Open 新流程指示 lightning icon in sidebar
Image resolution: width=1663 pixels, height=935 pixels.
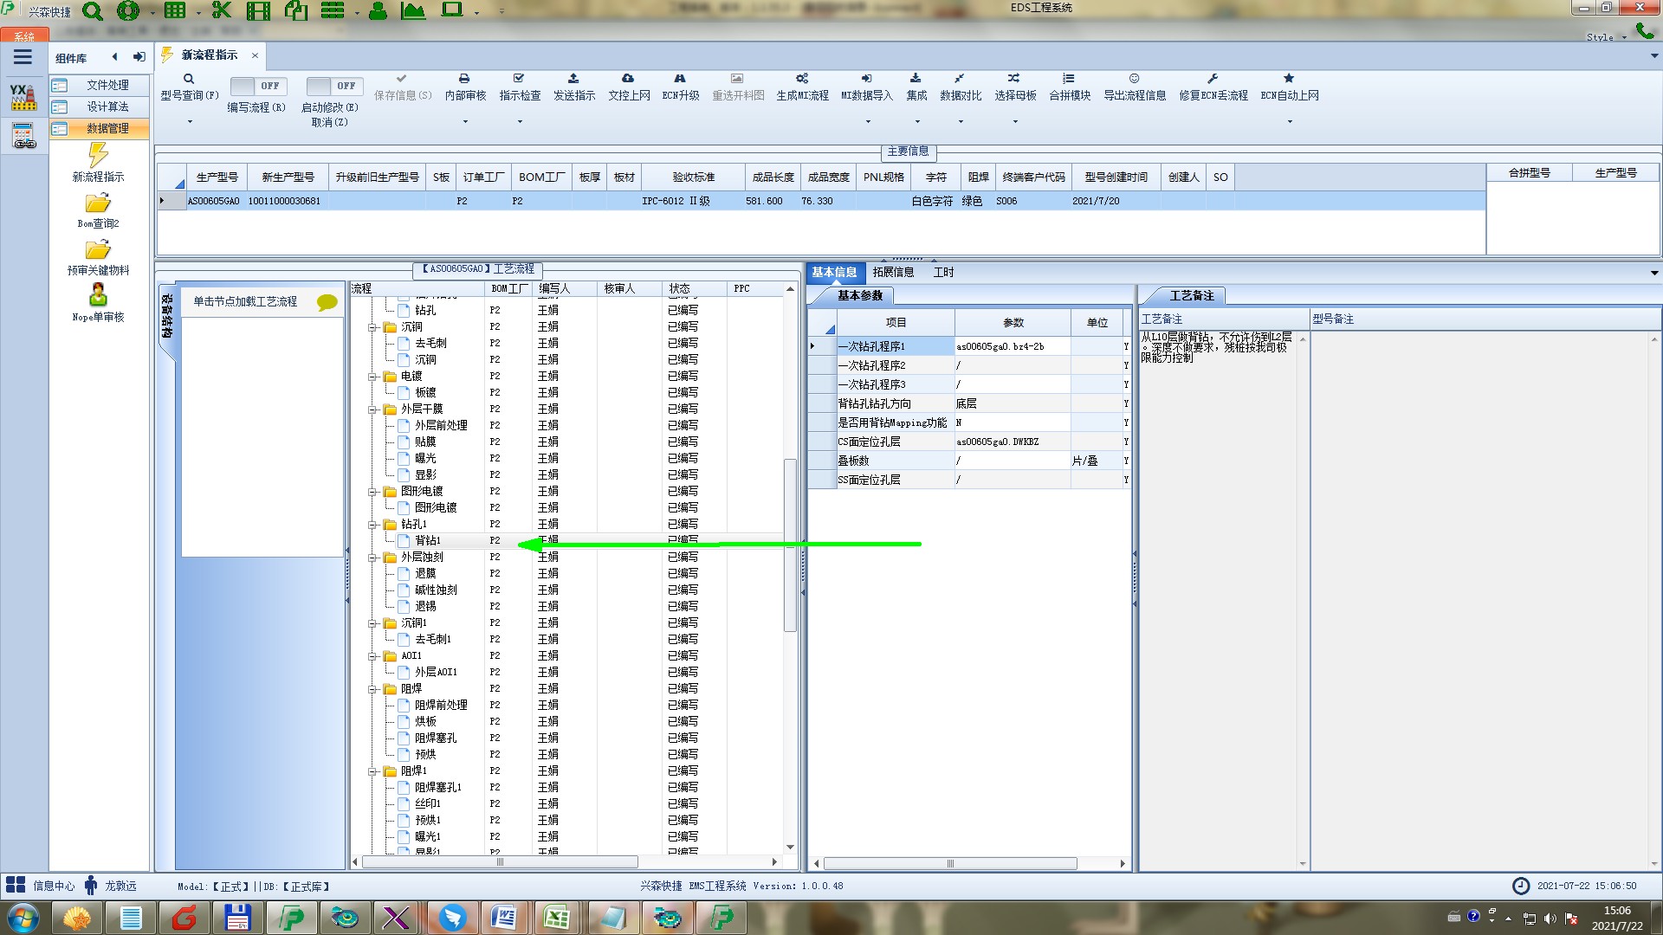pyautogui.click(x=98, y=156)
